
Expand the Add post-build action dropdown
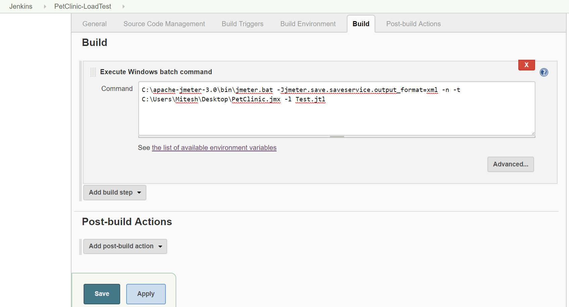click(125, 246)
